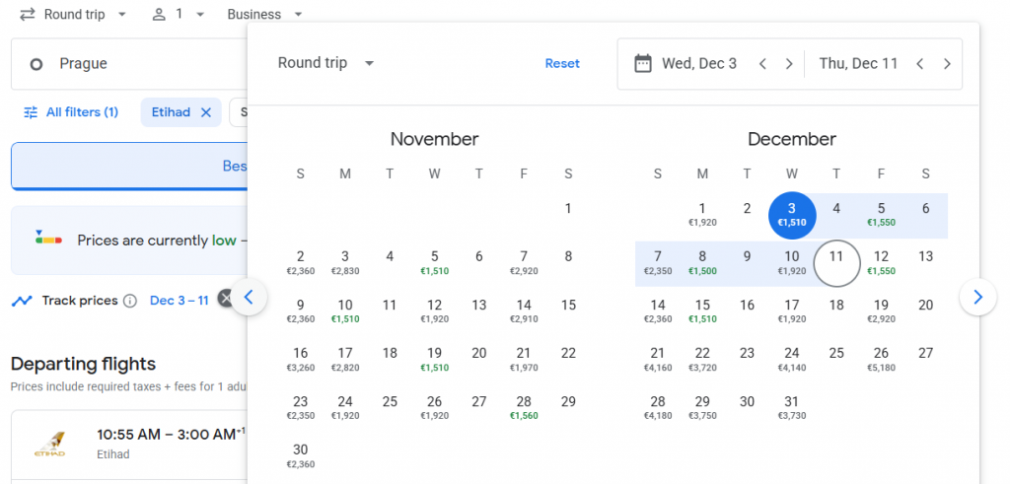Open the passenger count dropdown
1010x484 pixels.
coord(179,14)
